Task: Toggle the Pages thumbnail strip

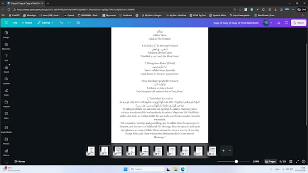Action: (270, 161)
